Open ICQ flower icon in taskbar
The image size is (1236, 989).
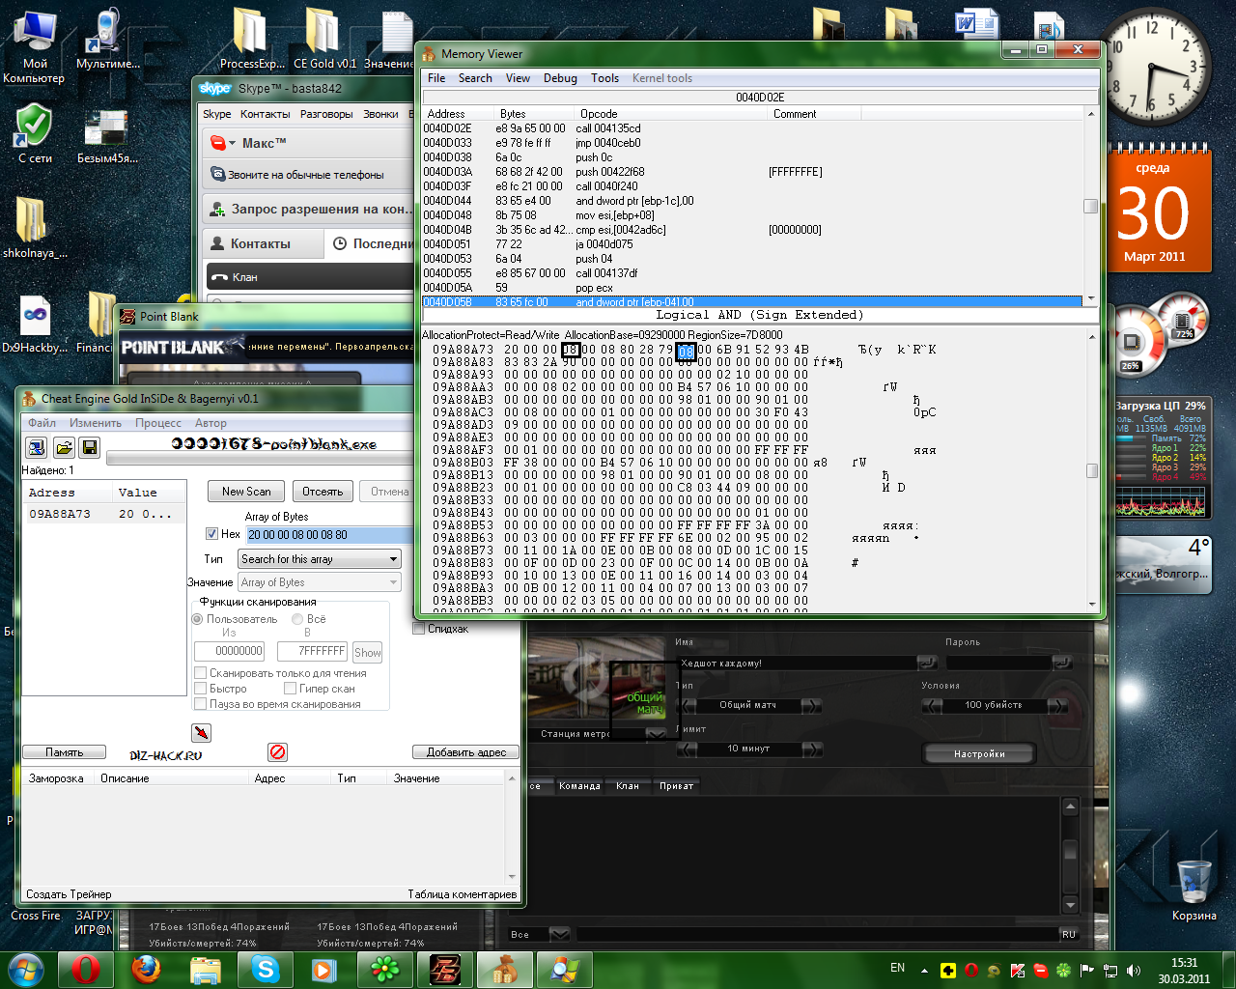pos(384,969)
